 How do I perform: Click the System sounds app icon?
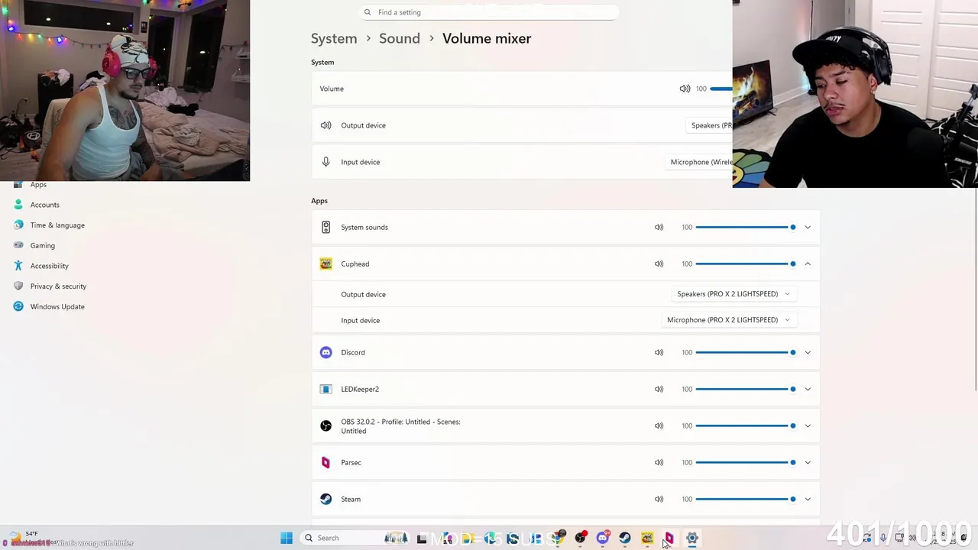[326, 227]
